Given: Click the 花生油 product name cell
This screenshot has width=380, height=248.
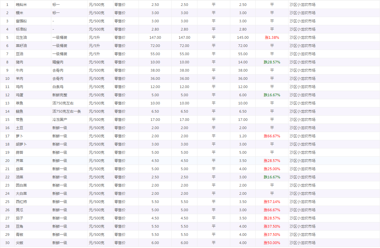Looking at the screenshot, I should [x=22, y=37].
